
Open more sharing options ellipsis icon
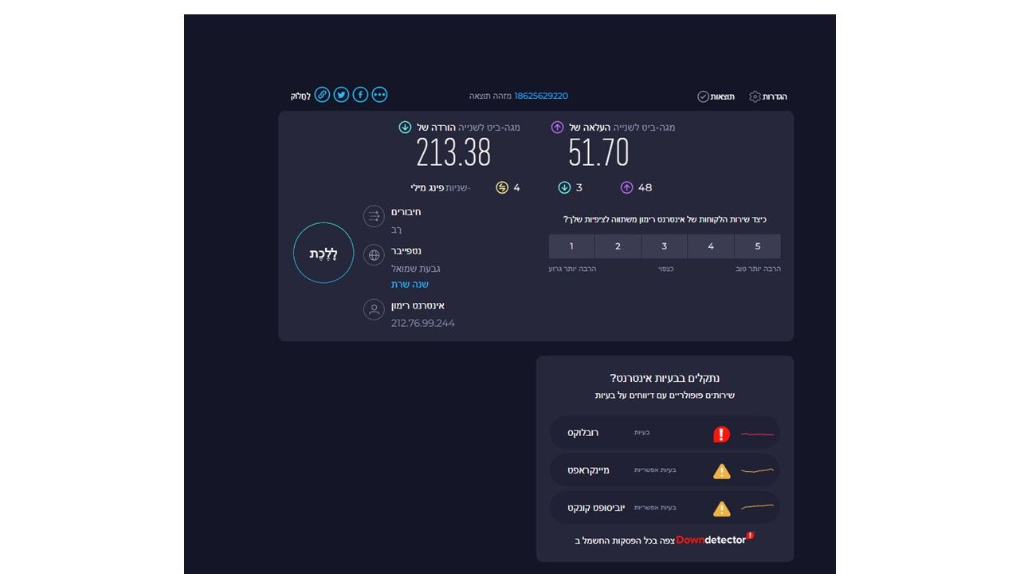point(379,95)
